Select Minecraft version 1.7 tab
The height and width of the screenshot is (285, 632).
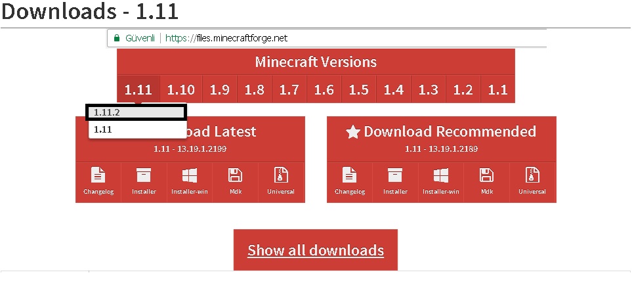[x=289, y=89]
